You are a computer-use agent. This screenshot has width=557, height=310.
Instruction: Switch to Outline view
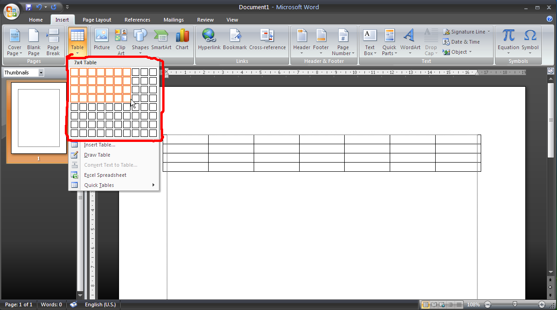pos(450,304)
